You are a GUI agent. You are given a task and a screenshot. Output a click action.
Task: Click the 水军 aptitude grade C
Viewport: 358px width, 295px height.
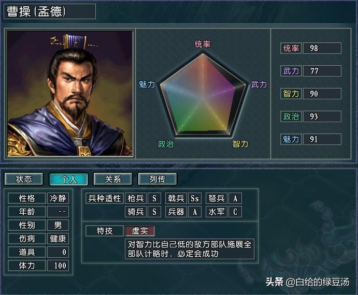pos(235,212)
